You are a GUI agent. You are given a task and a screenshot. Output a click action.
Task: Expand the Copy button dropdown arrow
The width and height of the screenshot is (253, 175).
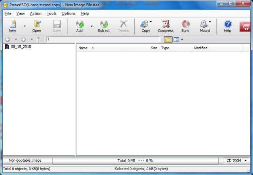[151, 22]
